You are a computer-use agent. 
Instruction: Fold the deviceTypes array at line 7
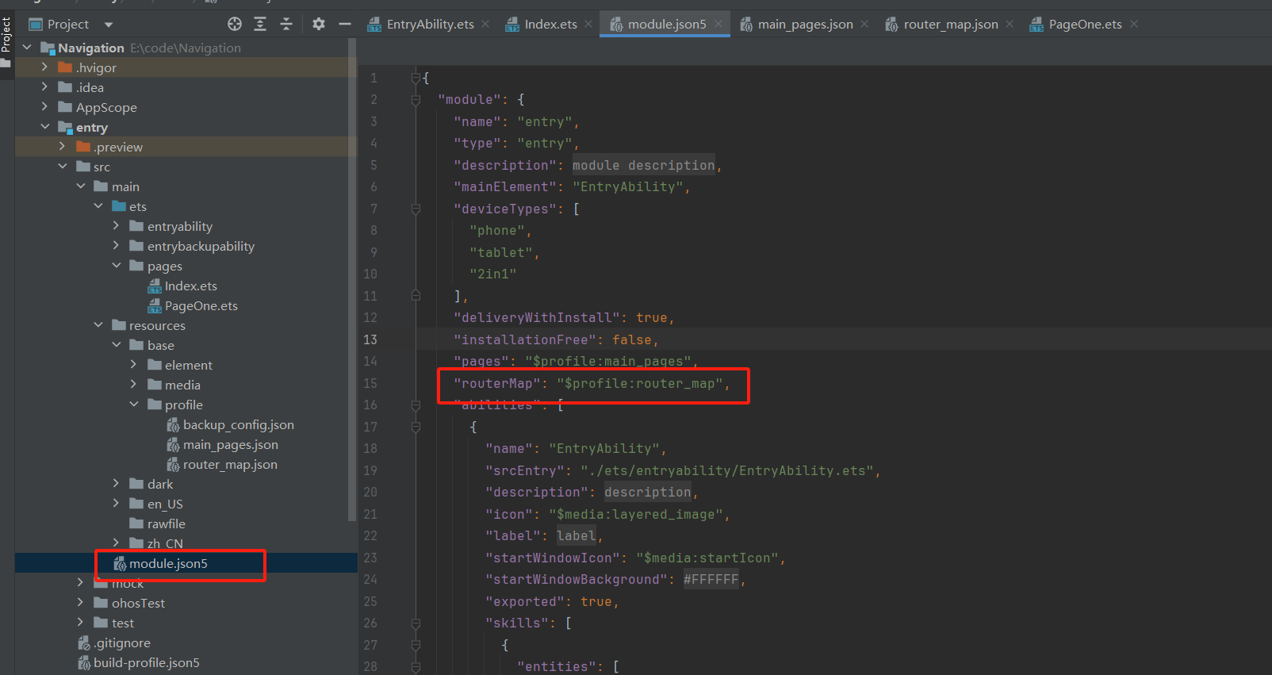click(x=416, y=209)
